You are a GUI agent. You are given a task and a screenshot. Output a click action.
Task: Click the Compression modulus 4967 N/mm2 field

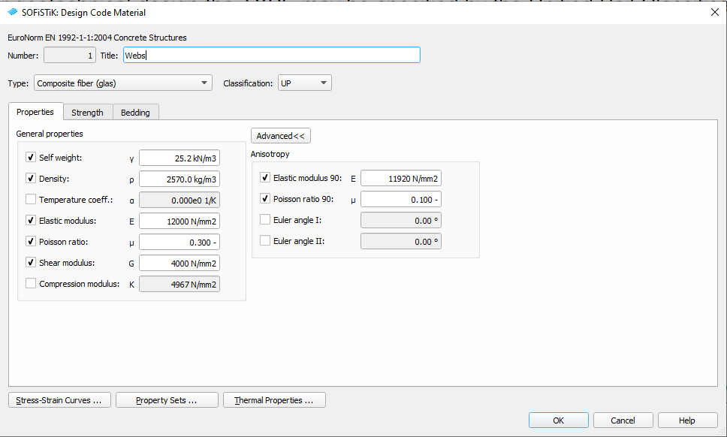point(179,284)
